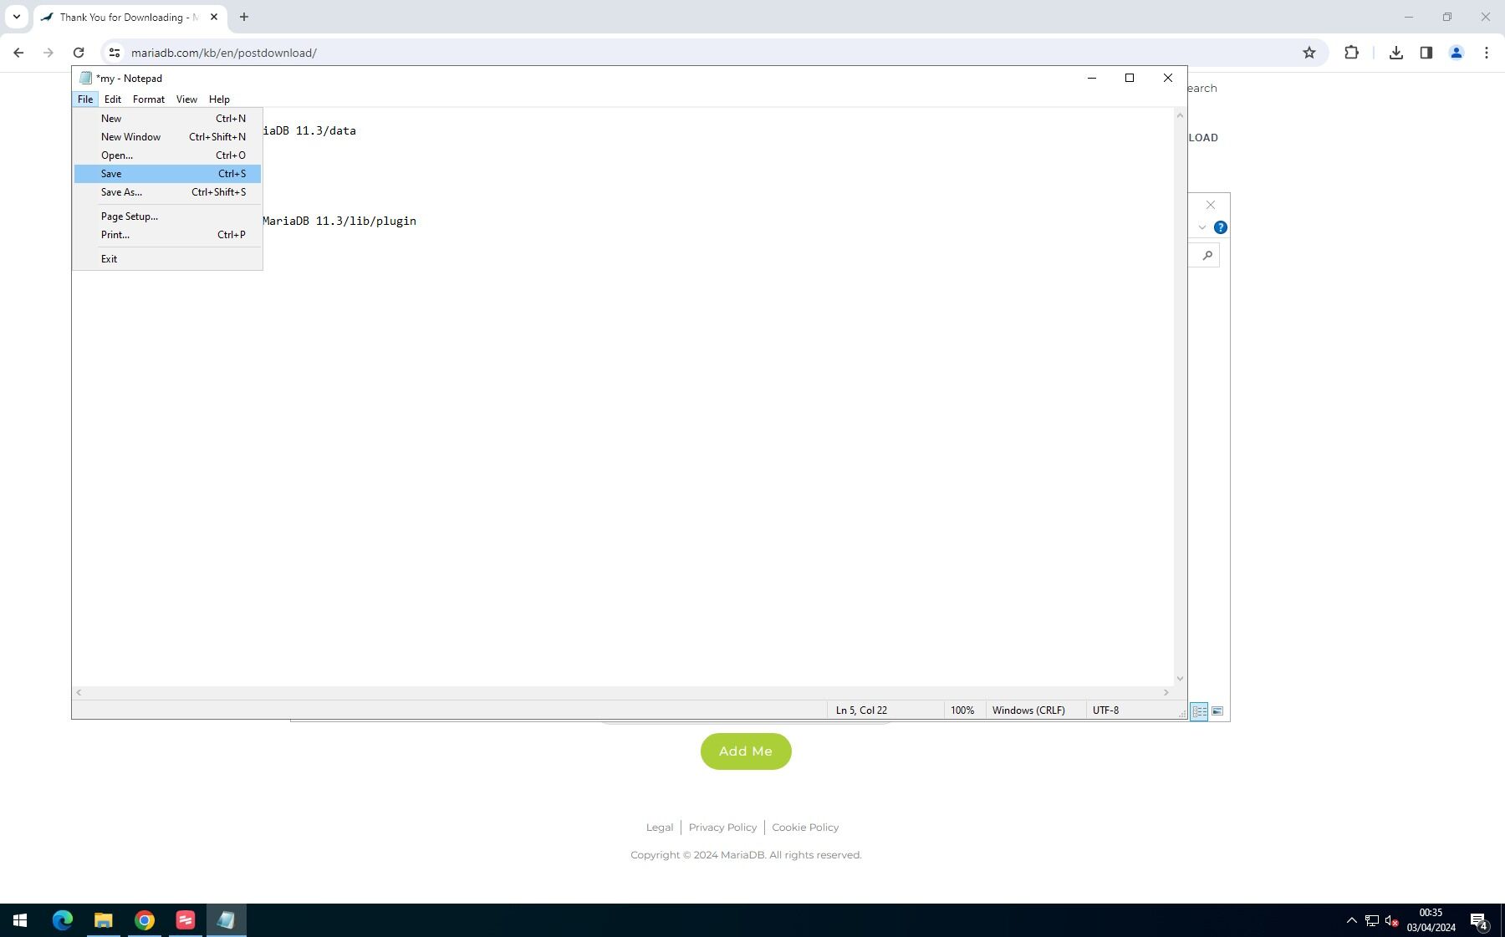Image resolution: width=1505 pixels, height=937 pixels.
Task: Click the text line ending in lib/plugin
Action: coord(340,222)
